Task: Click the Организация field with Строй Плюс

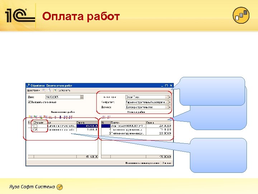Action: coord(145,97)
